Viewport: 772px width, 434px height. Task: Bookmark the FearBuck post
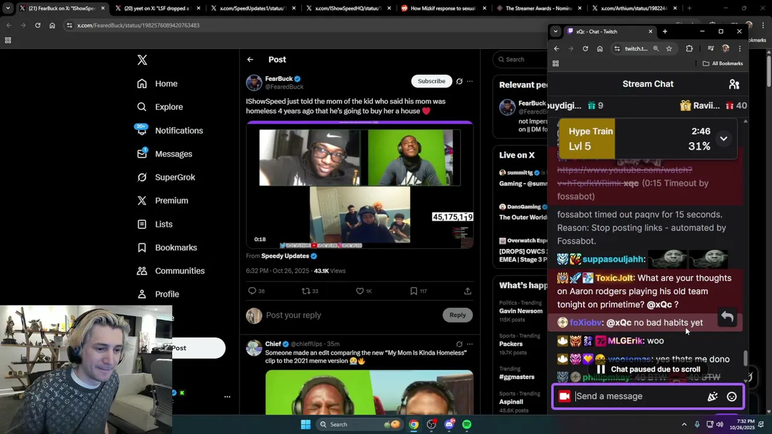(418, 291)
